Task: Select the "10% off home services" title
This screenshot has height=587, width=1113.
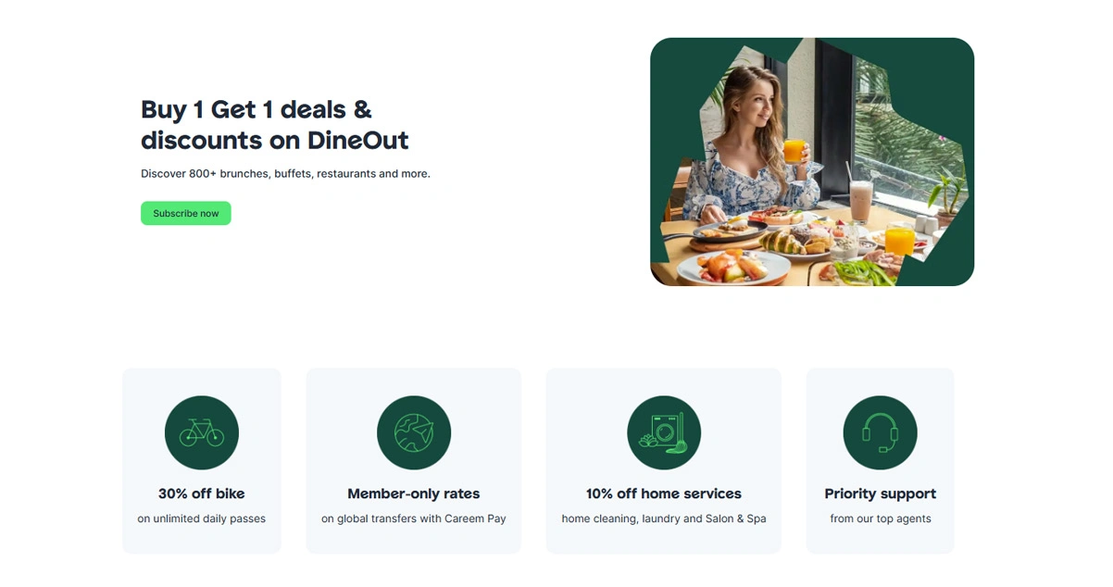Action: coord(664,493)
